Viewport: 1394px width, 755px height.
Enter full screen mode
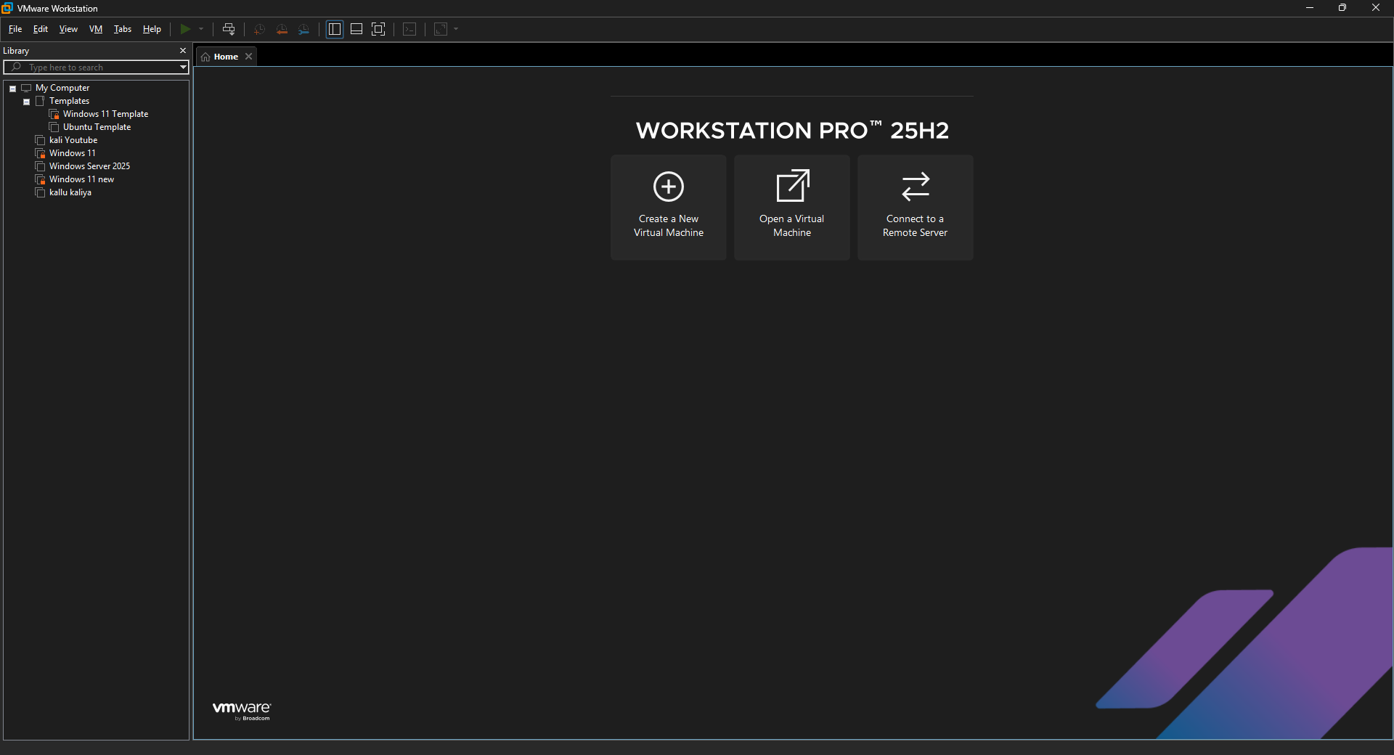click(378, 29)
